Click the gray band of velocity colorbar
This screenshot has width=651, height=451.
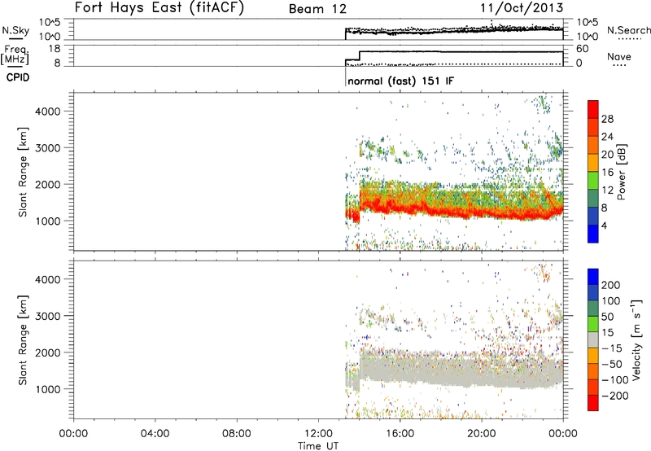[593, 339]
